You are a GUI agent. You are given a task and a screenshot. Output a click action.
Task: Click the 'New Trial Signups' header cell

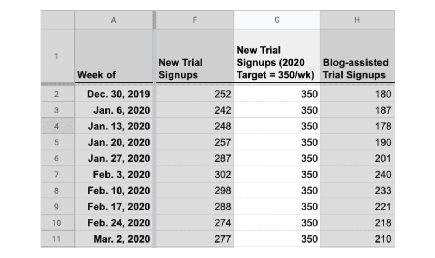(195, 56)
